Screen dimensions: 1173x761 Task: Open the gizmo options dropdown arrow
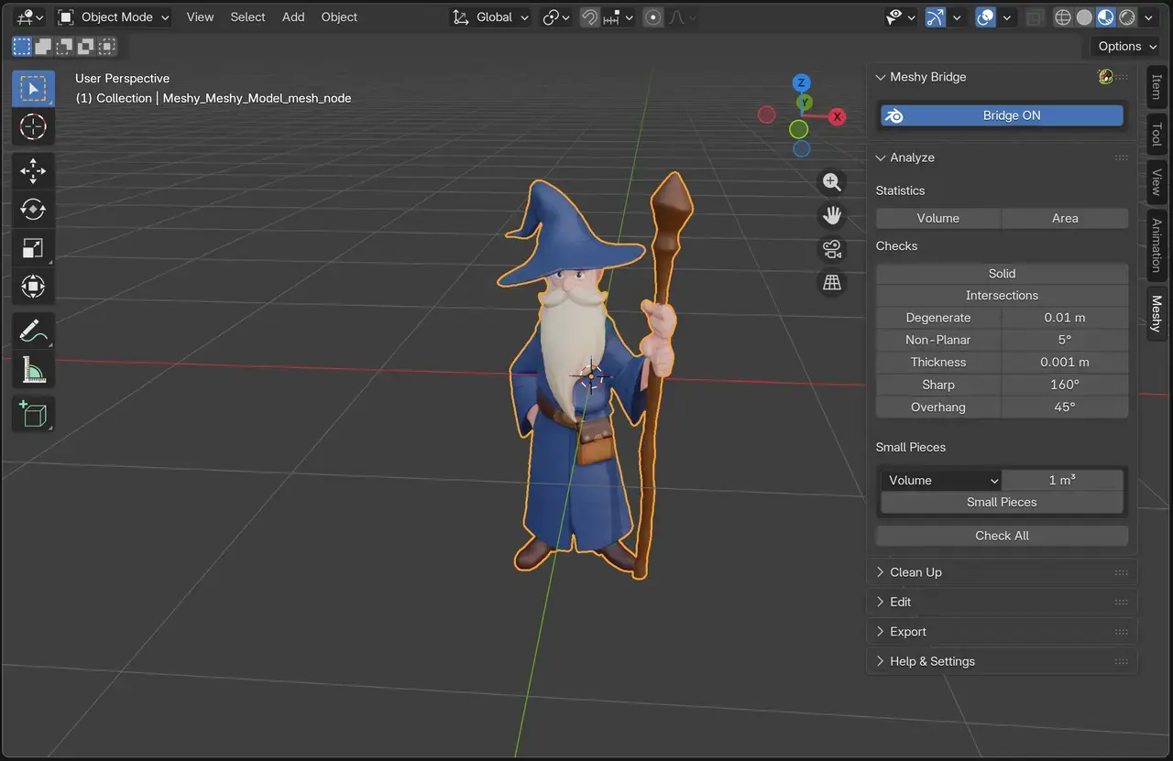[958, 17]
